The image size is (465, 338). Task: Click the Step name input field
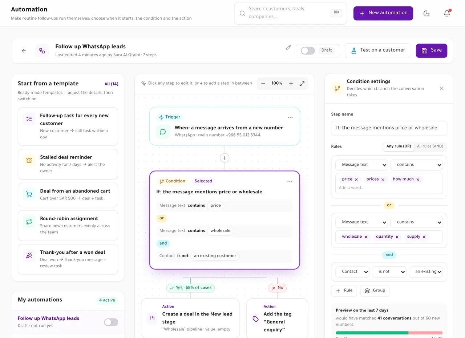[x=389, y=128]
